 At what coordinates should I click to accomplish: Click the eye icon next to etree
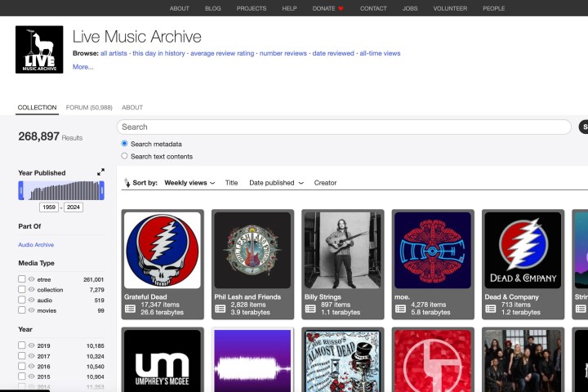pyautogui.click(x=32, y=279)
